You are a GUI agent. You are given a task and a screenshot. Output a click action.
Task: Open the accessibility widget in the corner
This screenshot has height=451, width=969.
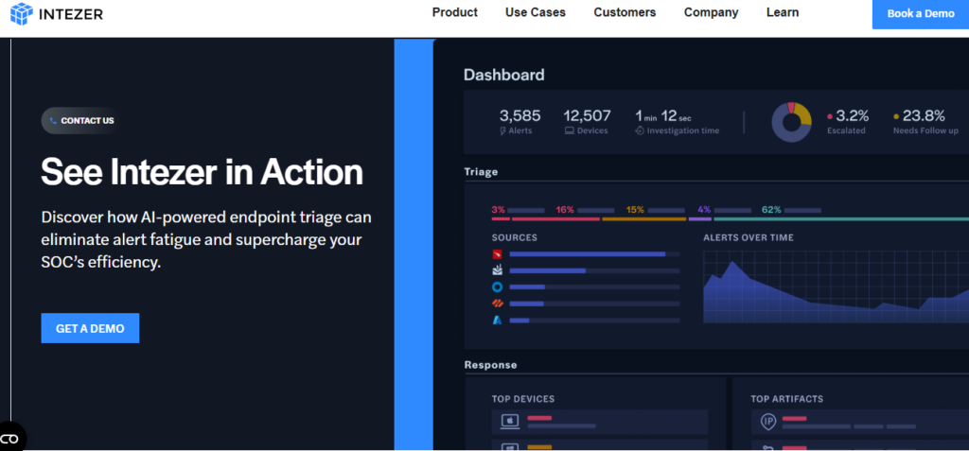point(9,440)
